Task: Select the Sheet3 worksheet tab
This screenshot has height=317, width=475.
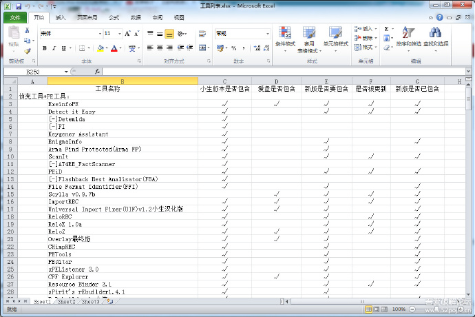Action: pyautogui.click(x=91, y=302)
